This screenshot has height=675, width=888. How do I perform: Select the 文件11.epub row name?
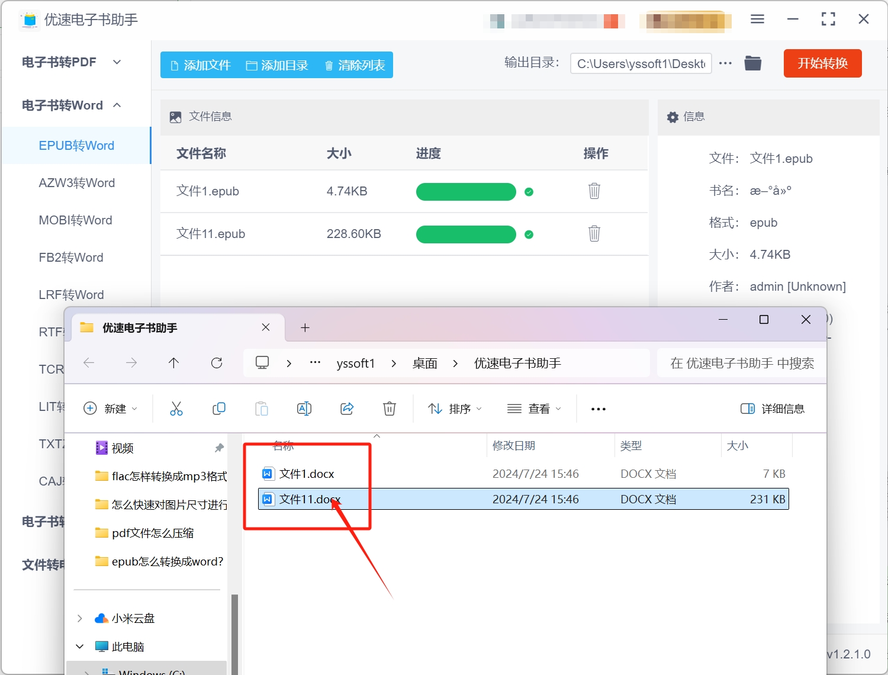[211, 234]
